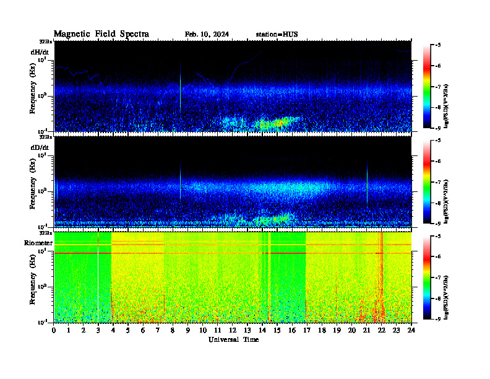490x379 pixels.
Task: Click the "5" hour tick label
Action: (128, 330)
